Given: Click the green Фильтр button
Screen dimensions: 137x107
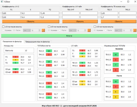Looking at the screenshot, I should [x=69, y=36].
